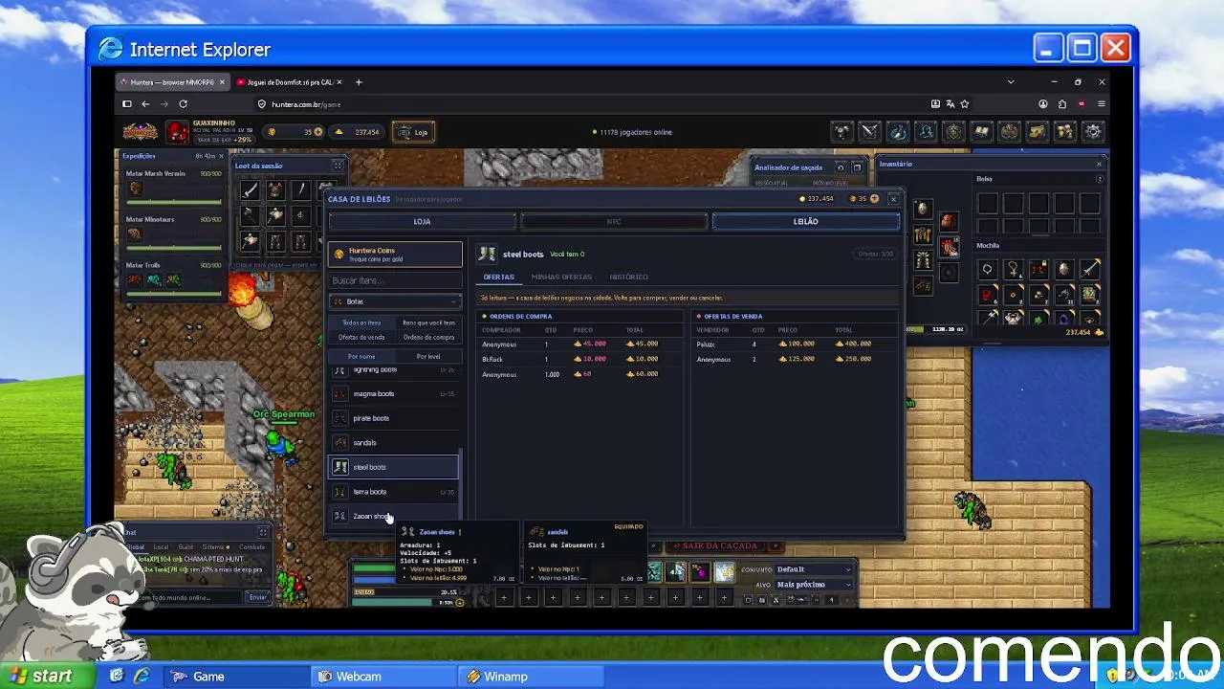Click BkRock's buy order row
The image size is (1224, 689).
pyautogui.click(x=581, y=359)
